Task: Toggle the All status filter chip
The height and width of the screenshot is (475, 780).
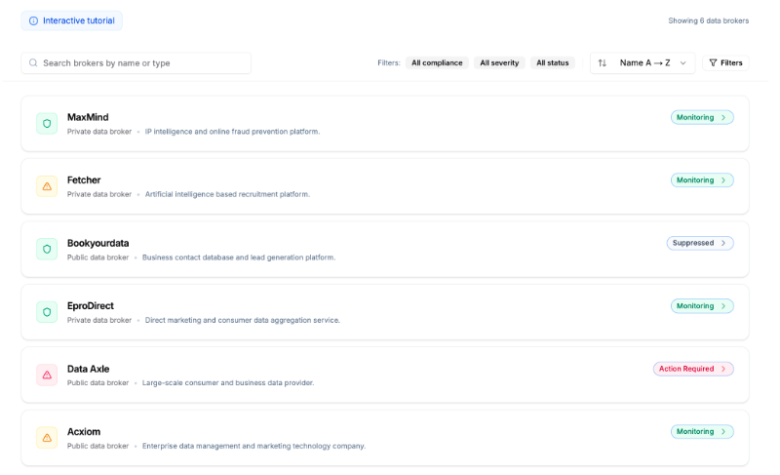Action: click(552, 63)
